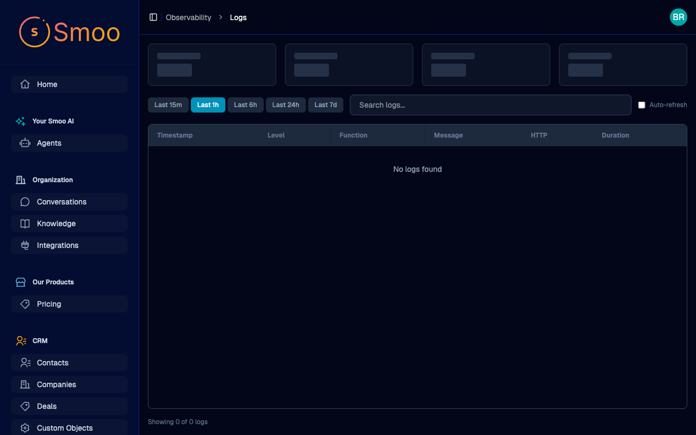Navigate to Observability via the breadcrumb
The height and width of the screenshot is (435, 696).
(x=189, y=17)
